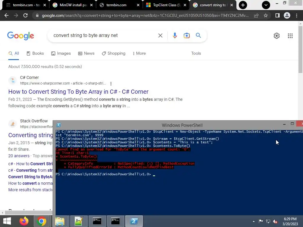303x227 pixels.
Task: Open the 'c# - How to Convert Stri' sublink
Action: pyautogui.click(x=30, y=164)
